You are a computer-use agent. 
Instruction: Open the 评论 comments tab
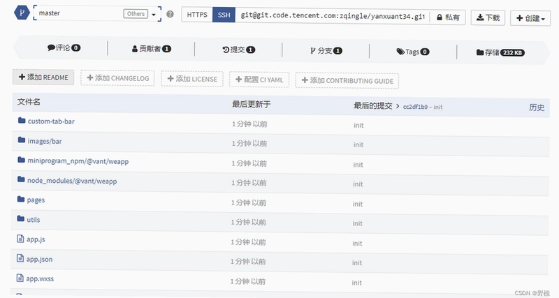click(64, 47)
